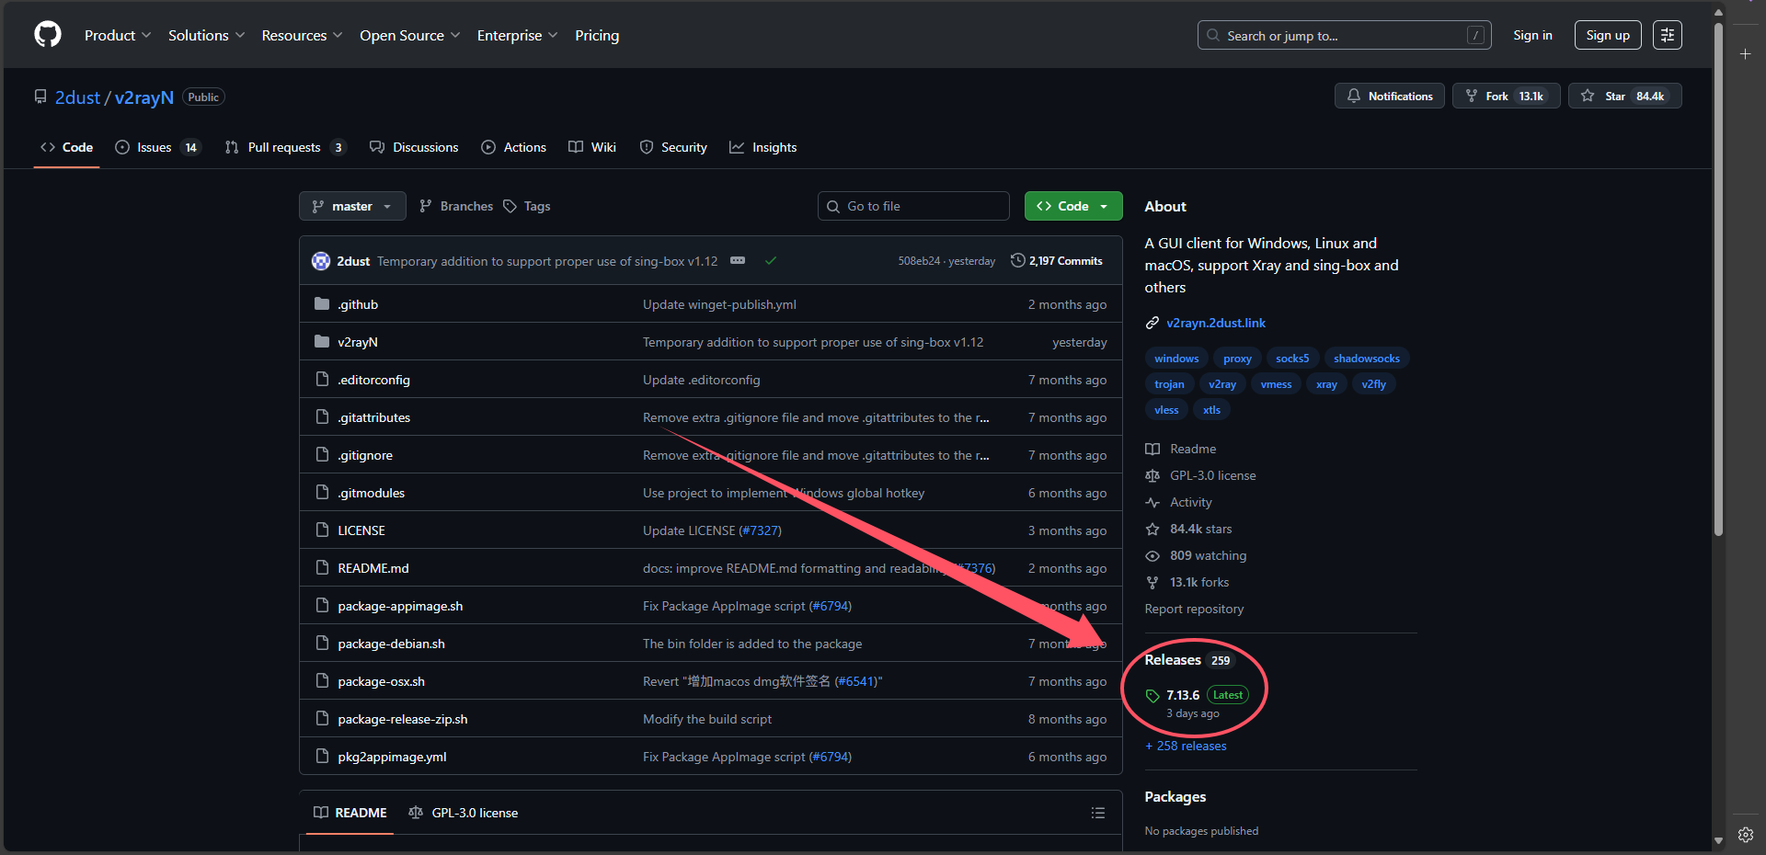This screenshot has height=855, width=1766.
Task: Open the + 258 releases link
Action: 1186,746
